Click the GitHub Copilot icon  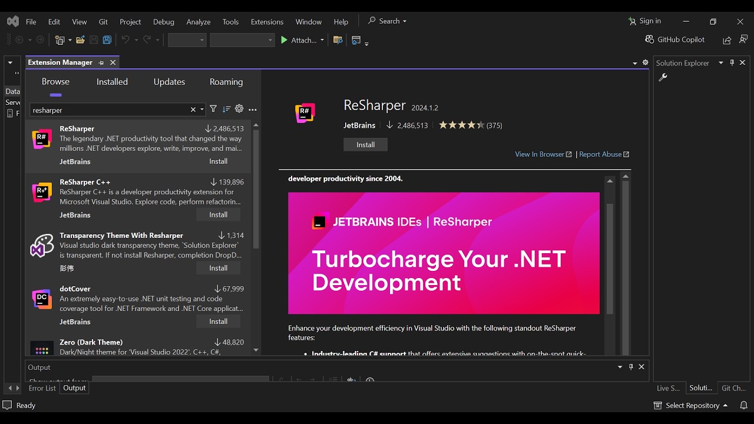[x=649, y=39]
